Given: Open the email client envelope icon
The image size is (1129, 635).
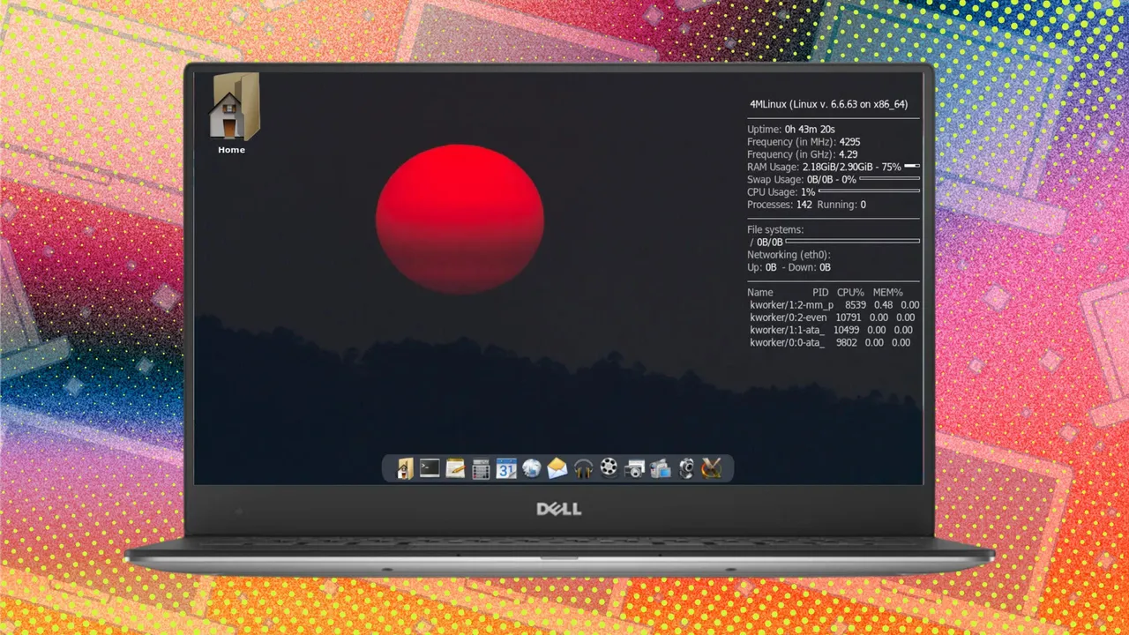Looking at the screenshot, I should (x=557, y=468).
